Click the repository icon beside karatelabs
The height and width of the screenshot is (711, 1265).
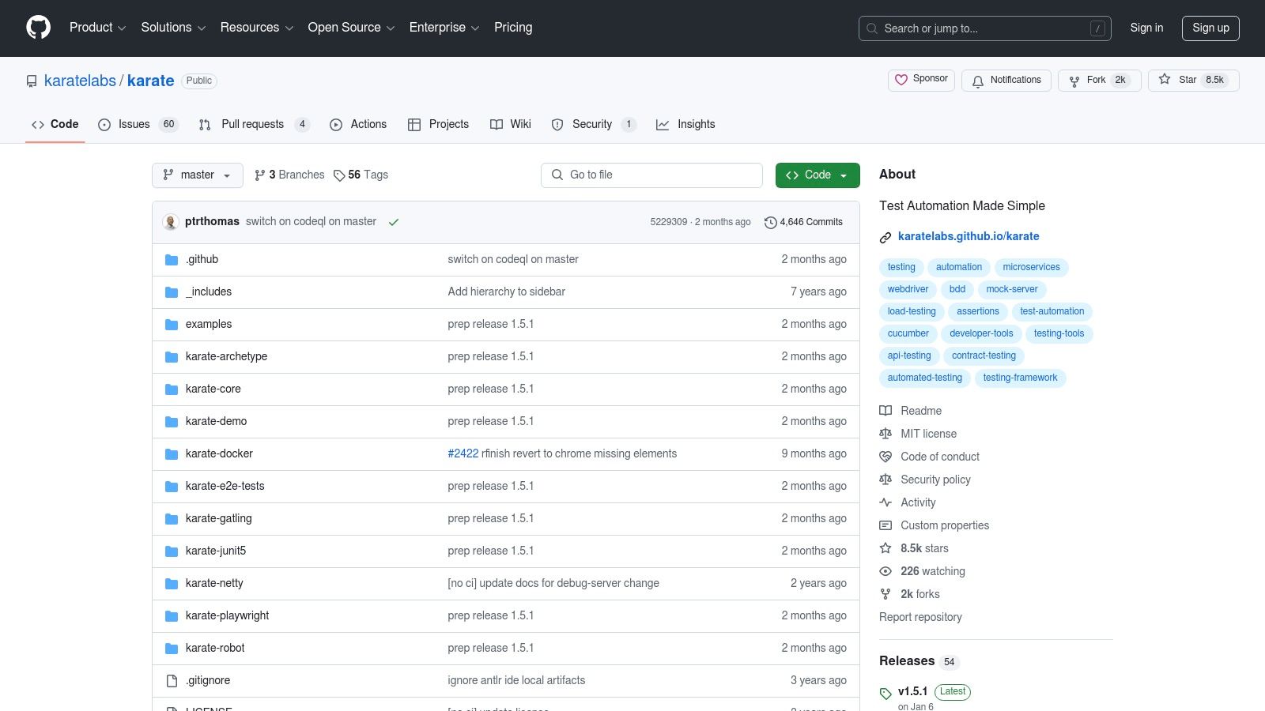point(32,81)
